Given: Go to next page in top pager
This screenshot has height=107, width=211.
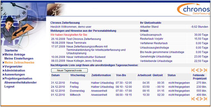Looking at the screenshot, I should (x=201, y=70).
